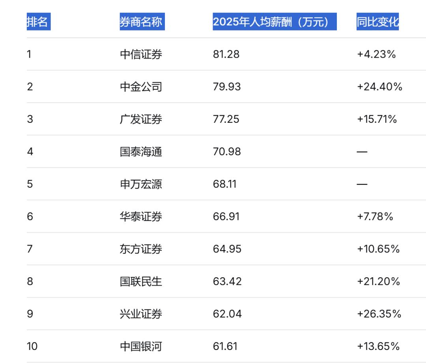The image size is (426, 363).
Task: Click the 券商名称 column header
Action: (x=142, y=22)
